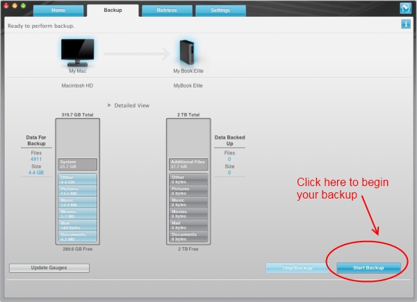
Task: Click the My Book Elite drive icon
Action: click(x=187, y=52)
